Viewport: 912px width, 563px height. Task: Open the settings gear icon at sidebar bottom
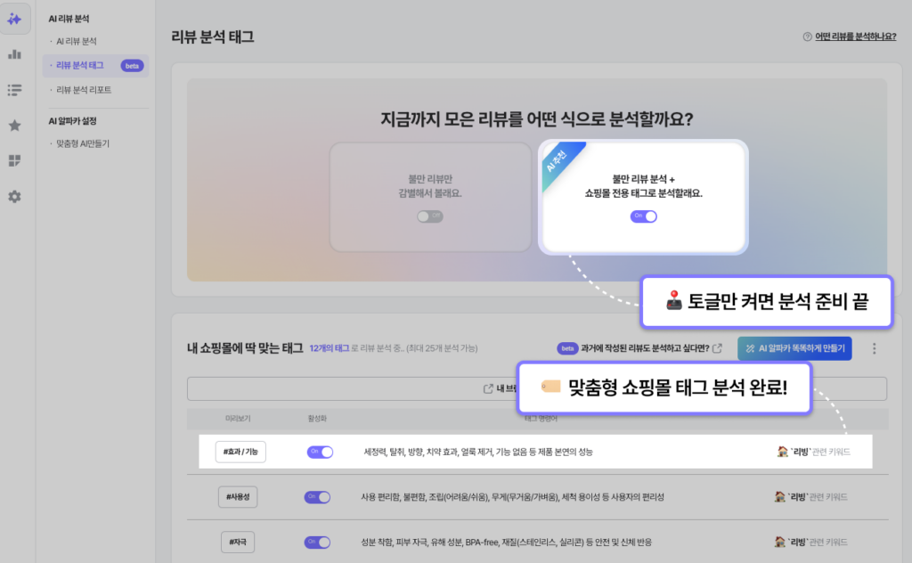pos(14,197)
